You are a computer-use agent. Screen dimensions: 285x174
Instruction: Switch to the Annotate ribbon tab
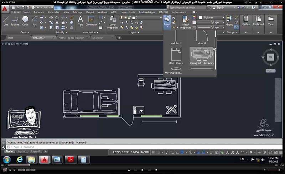(39, 12)
